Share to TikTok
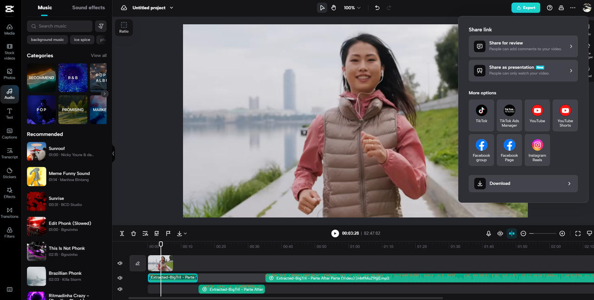594x300 pixels. [481, 115]
